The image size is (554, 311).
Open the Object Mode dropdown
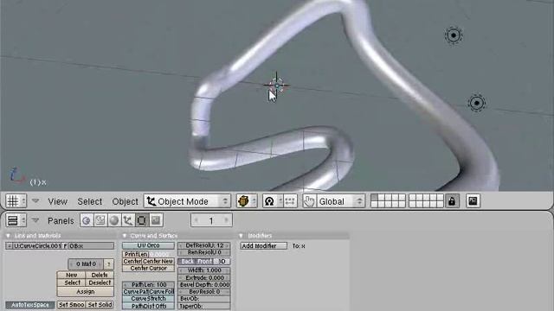187,201
